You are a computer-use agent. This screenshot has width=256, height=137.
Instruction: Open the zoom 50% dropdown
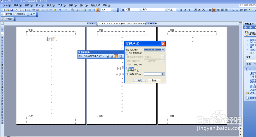point(112,10)
